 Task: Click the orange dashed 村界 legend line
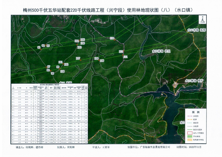pyautogui.click(x=190, y=120)
